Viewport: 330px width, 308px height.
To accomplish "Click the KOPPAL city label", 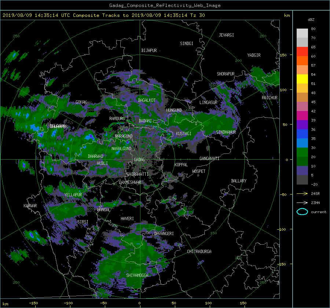I will [181, 164].
